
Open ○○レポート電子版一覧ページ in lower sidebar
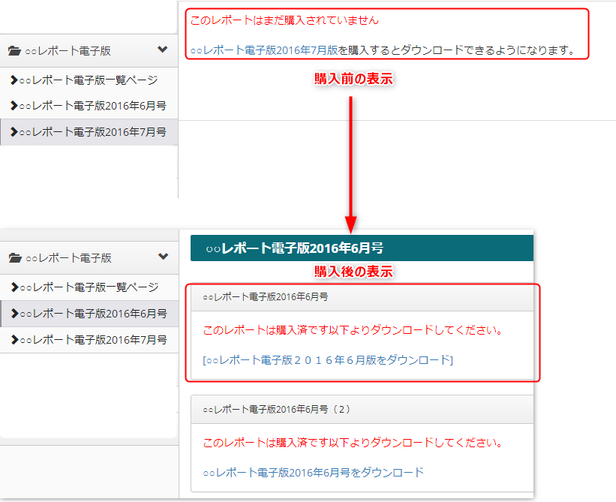[x=89, y=287]
